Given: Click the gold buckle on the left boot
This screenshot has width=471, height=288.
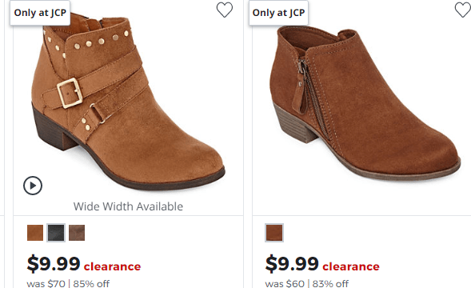Looking at the screenshot, I should click(x=70, y=93).
